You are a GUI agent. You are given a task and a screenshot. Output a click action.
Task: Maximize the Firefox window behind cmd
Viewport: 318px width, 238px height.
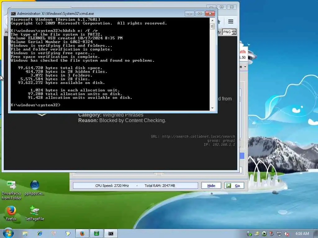[221, 7]
